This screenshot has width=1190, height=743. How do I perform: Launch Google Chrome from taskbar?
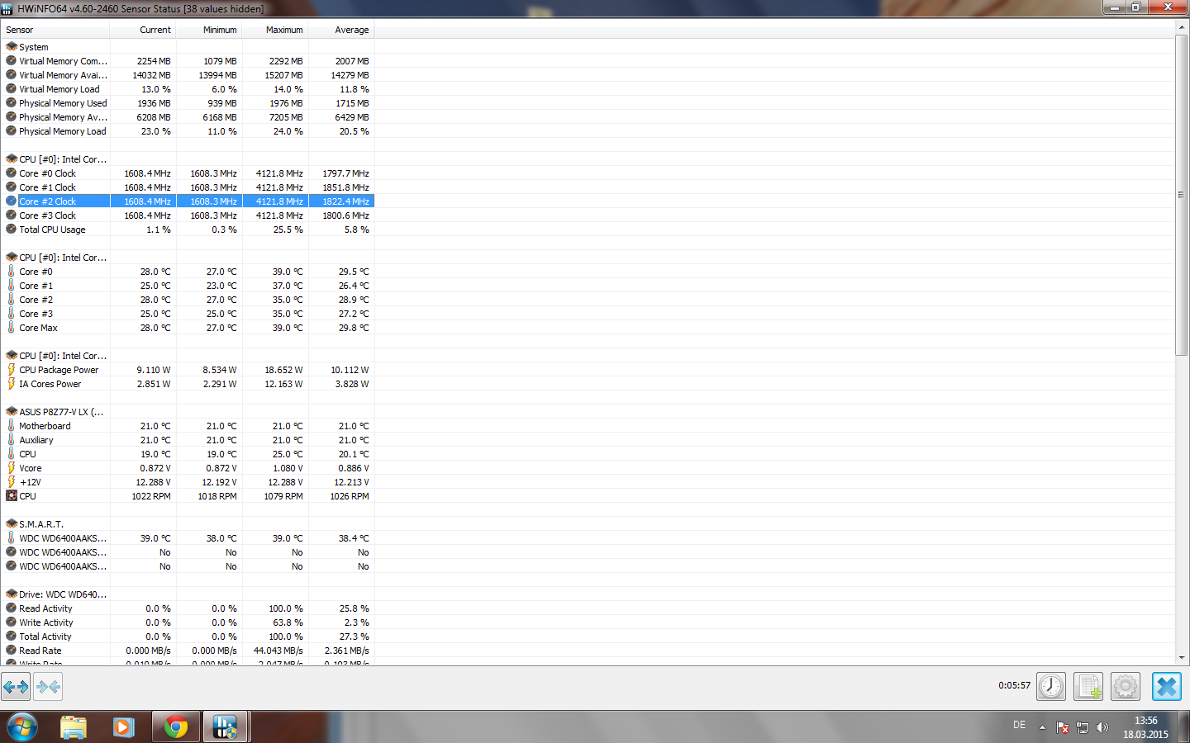point(175,726)
